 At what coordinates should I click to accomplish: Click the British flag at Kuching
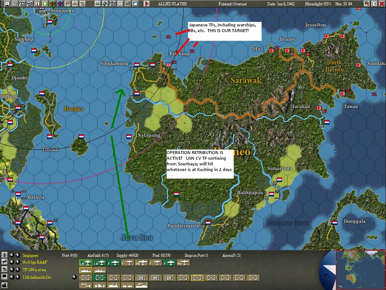(168, 65)
